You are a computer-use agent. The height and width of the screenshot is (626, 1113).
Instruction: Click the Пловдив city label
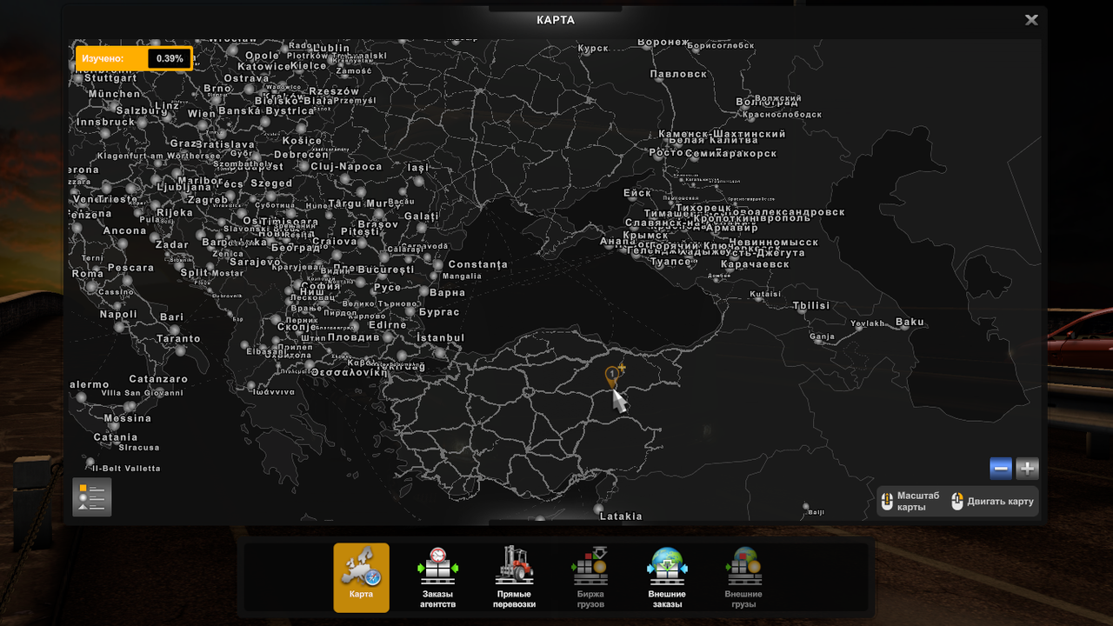(354, 336)
